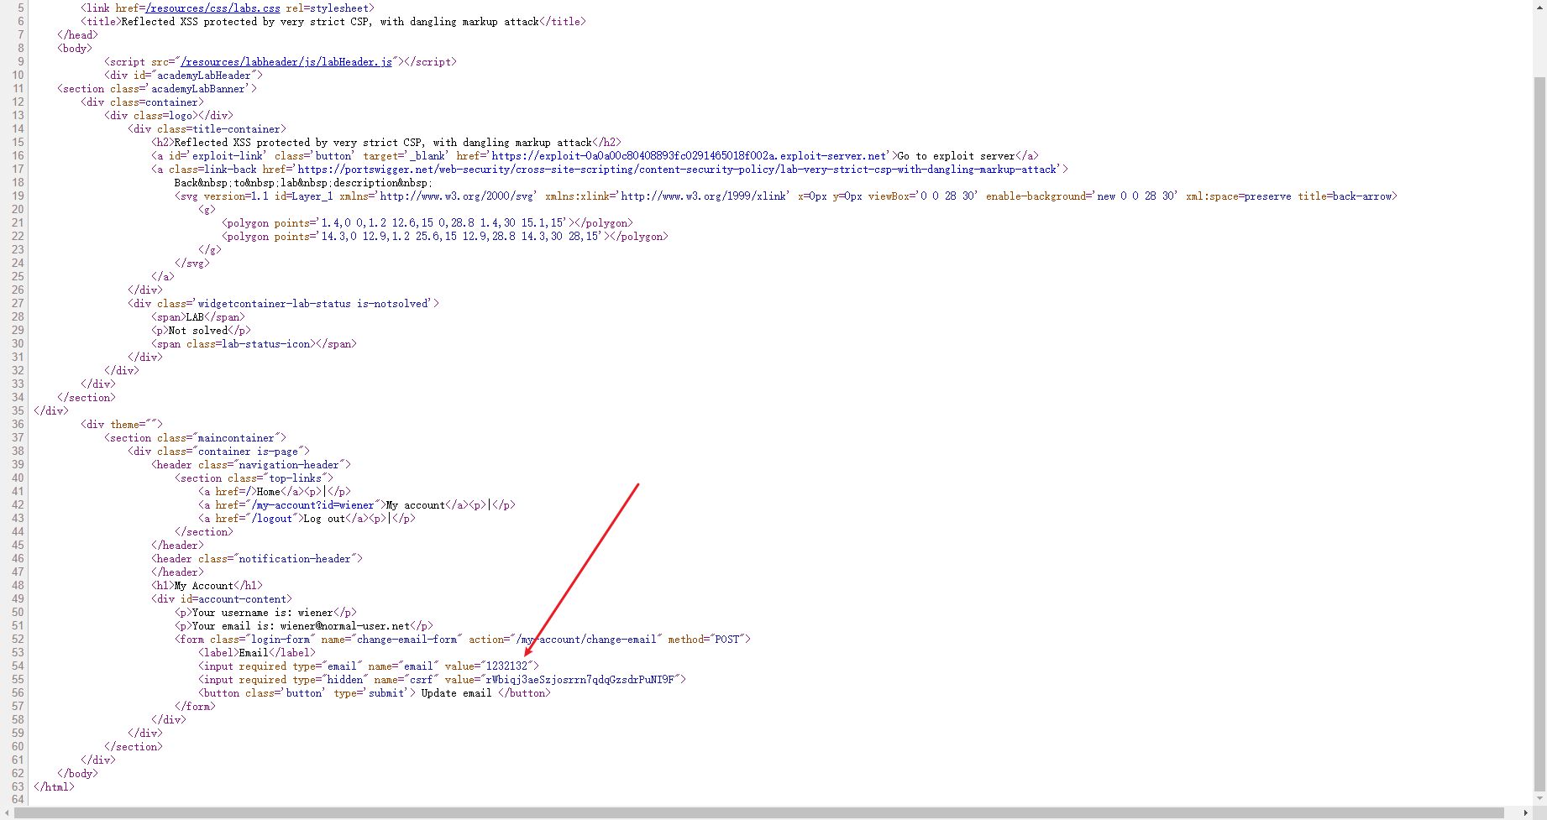Click the section class maincontainer line
The width and height of the screenshot is (1547, 820).
195,438
